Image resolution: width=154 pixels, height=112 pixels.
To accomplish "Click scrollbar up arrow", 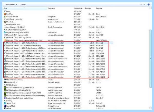I will 150,8.
